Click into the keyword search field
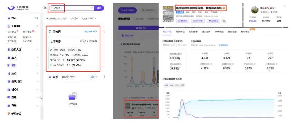This screenshot has height=126, width=293. click(x=72, y=8)
